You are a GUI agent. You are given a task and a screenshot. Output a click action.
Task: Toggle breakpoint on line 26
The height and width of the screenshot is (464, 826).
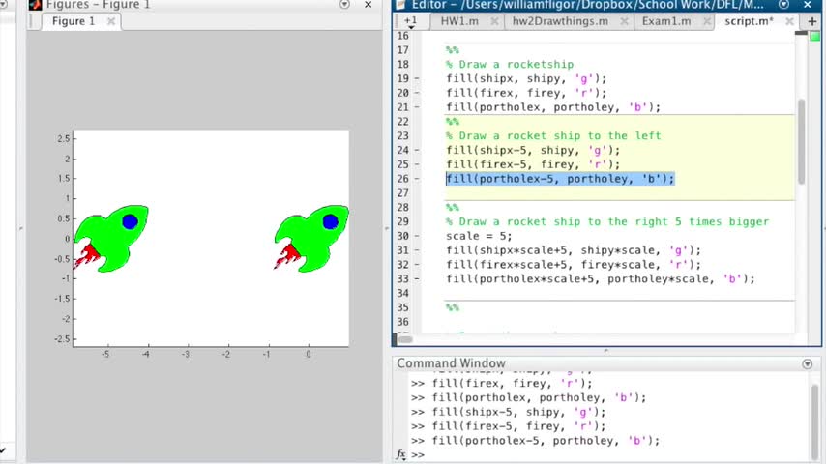(417, 179)
